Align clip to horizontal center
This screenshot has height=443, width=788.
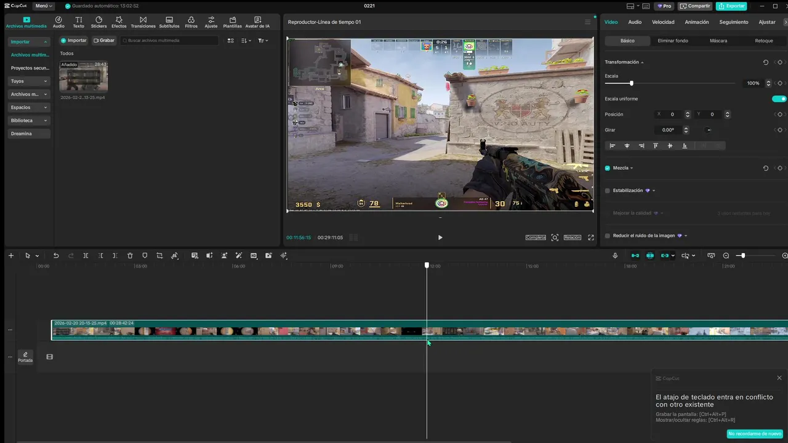[x=627, y=146]
